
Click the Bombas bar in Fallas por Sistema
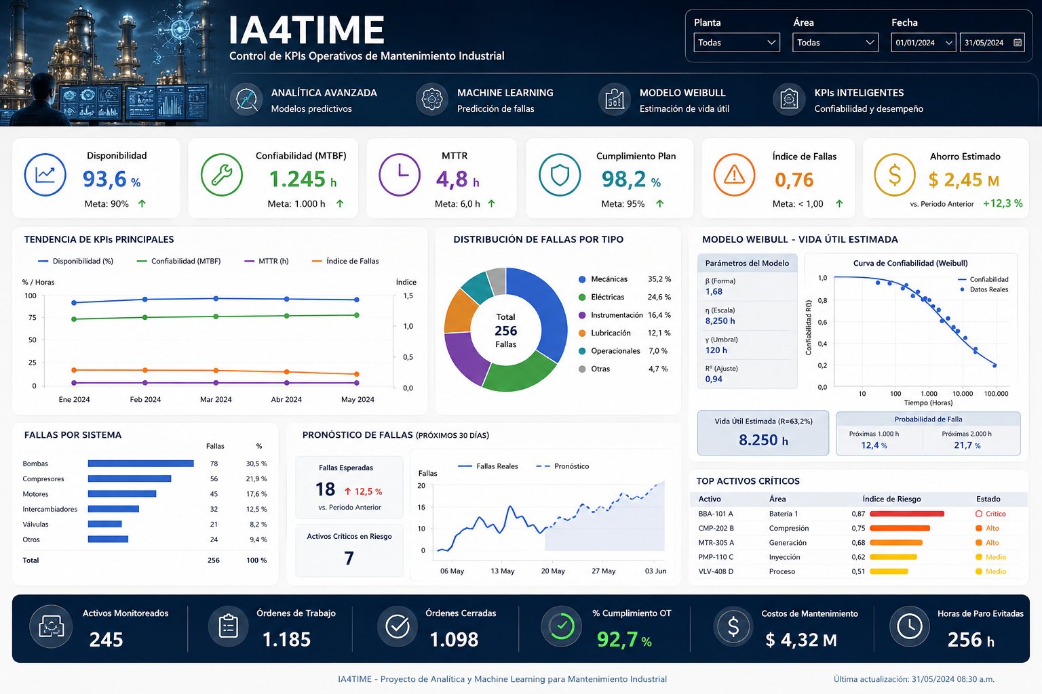coord(140,464)
